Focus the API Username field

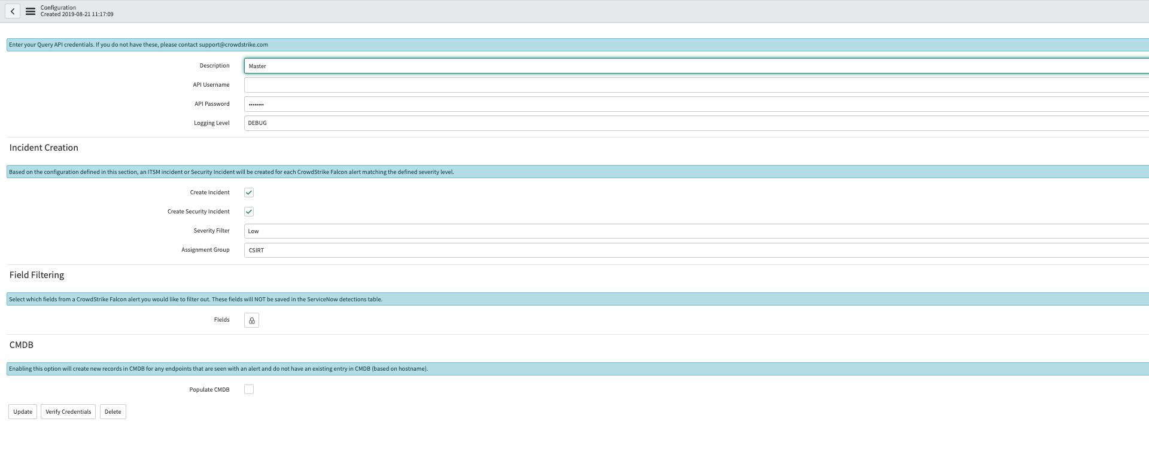point(697,85)
